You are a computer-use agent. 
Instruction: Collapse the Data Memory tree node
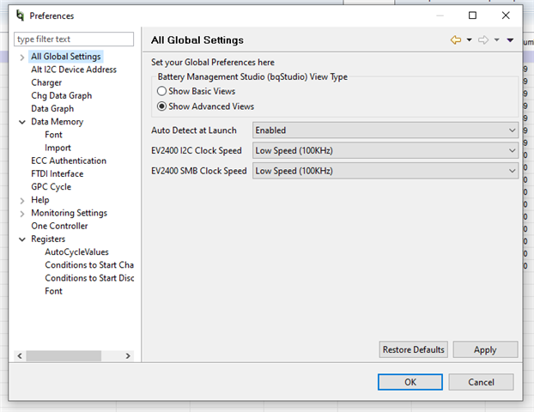[21, 122]
